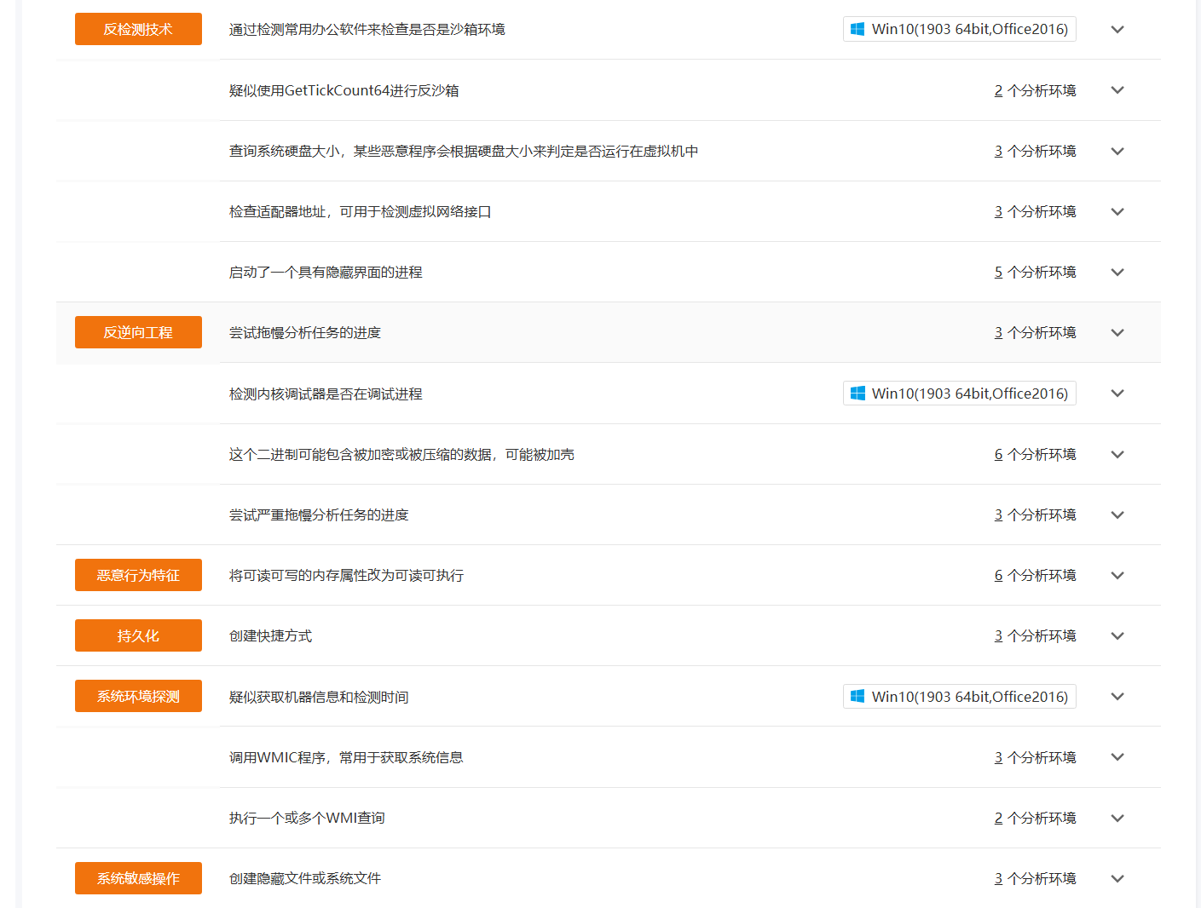
Task: Click the 系统环境探测 category tag
Action: point(138,696)
